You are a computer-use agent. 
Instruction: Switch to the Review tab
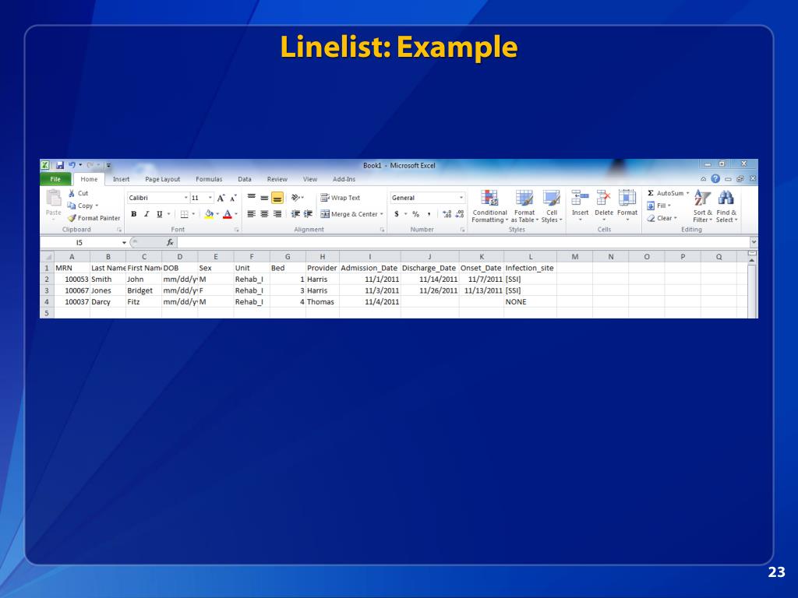pos(277,179)
